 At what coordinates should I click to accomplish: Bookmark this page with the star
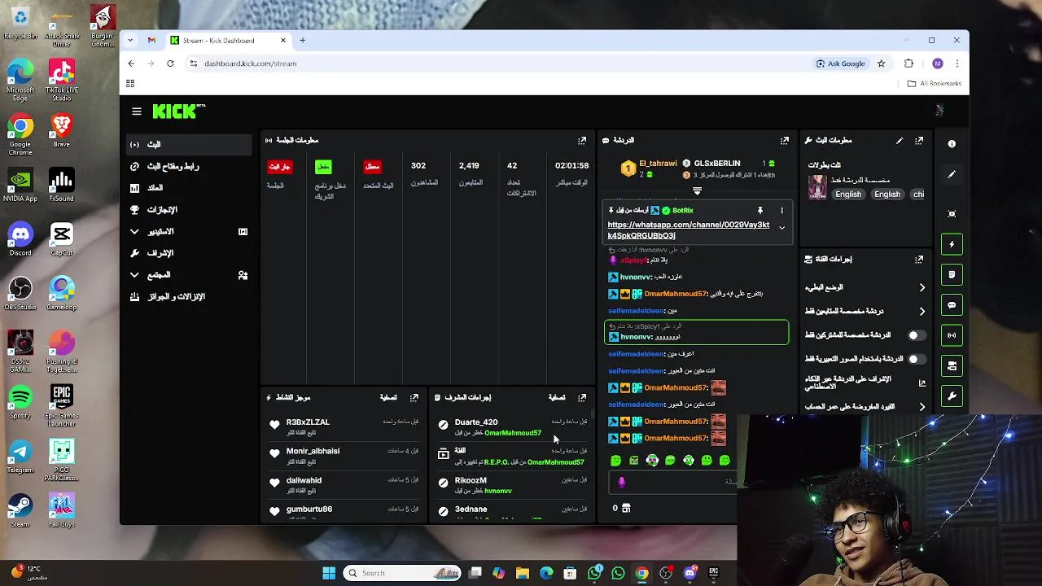point(881,63)
